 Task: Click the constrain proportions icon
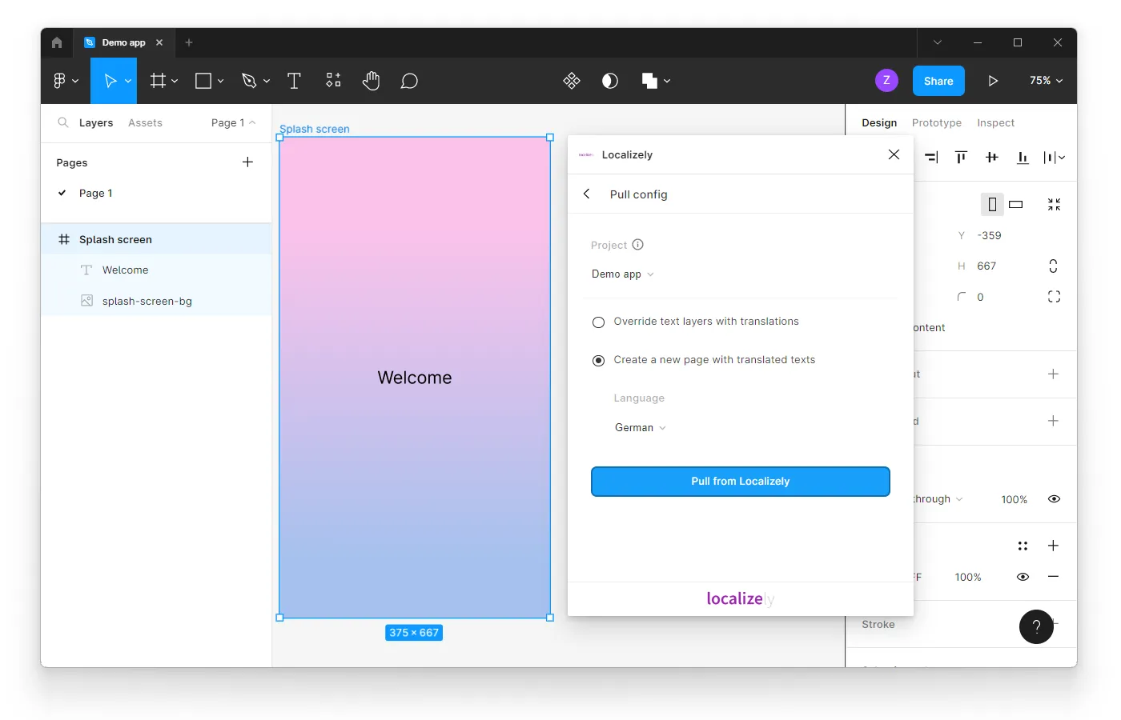(1053, 266)
